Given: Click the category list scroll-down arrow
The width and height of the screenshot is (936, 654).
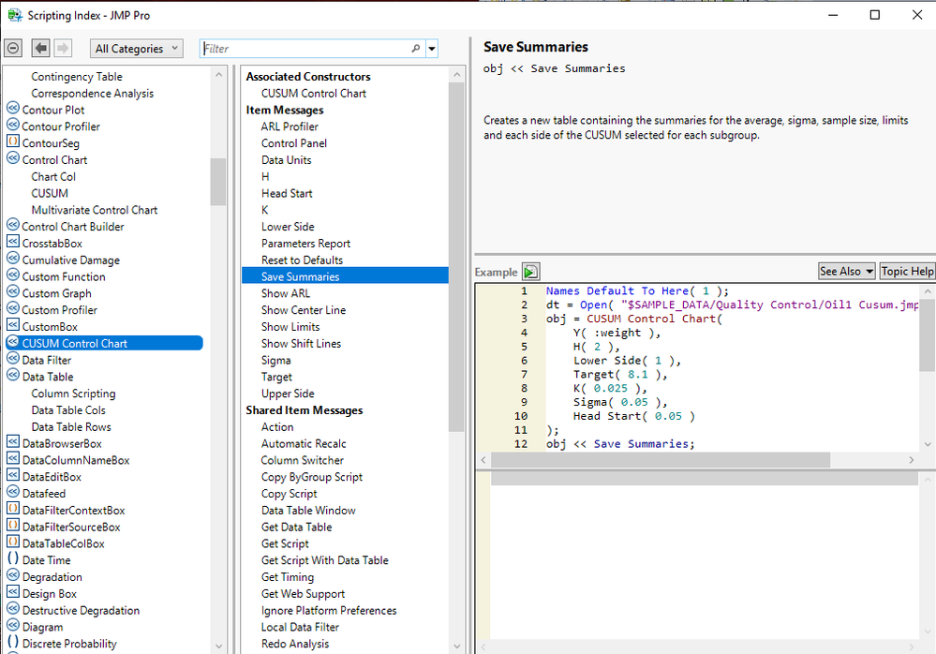Looking at the screenshot, I should 218,647.
